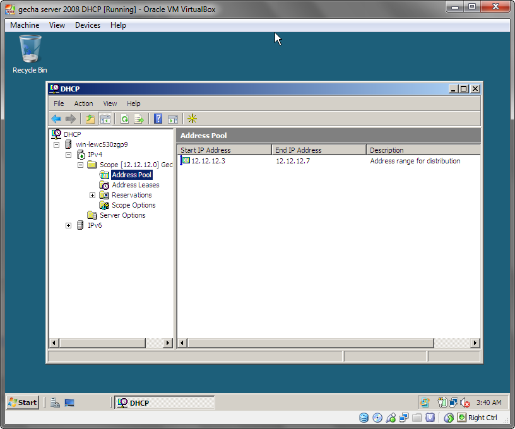Open VirtualBox Devices menu
Screen dimensions: 515x429
pos(87,25)
